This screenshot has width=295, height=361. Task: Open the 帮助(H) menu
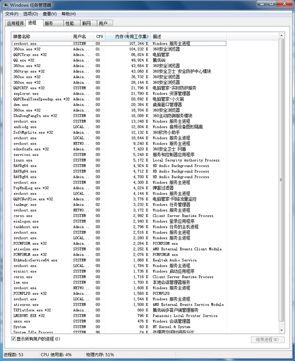[x=68, y=14]
